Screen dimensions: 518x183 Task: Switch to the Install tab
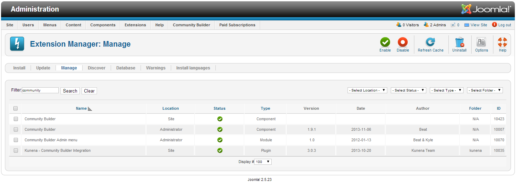pos(19,68)
